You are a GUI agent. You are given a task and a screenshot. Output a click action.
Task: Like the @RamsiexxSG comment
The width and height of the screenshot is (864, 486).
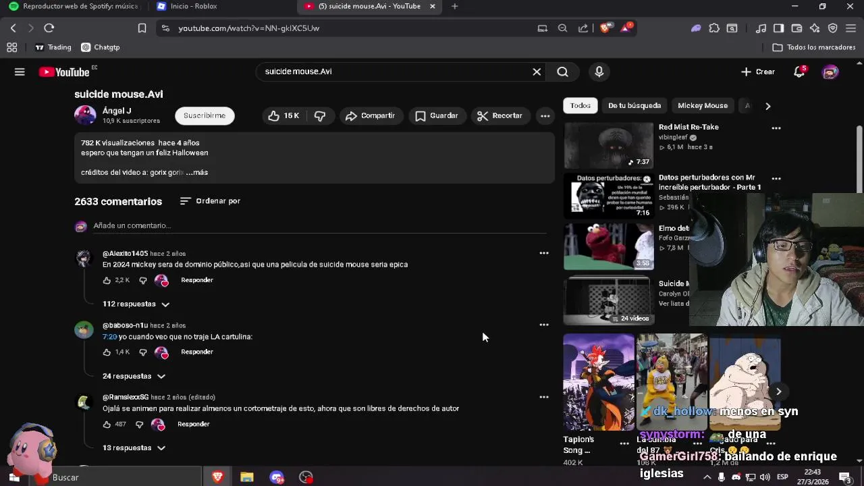click(x=107, y=424)
